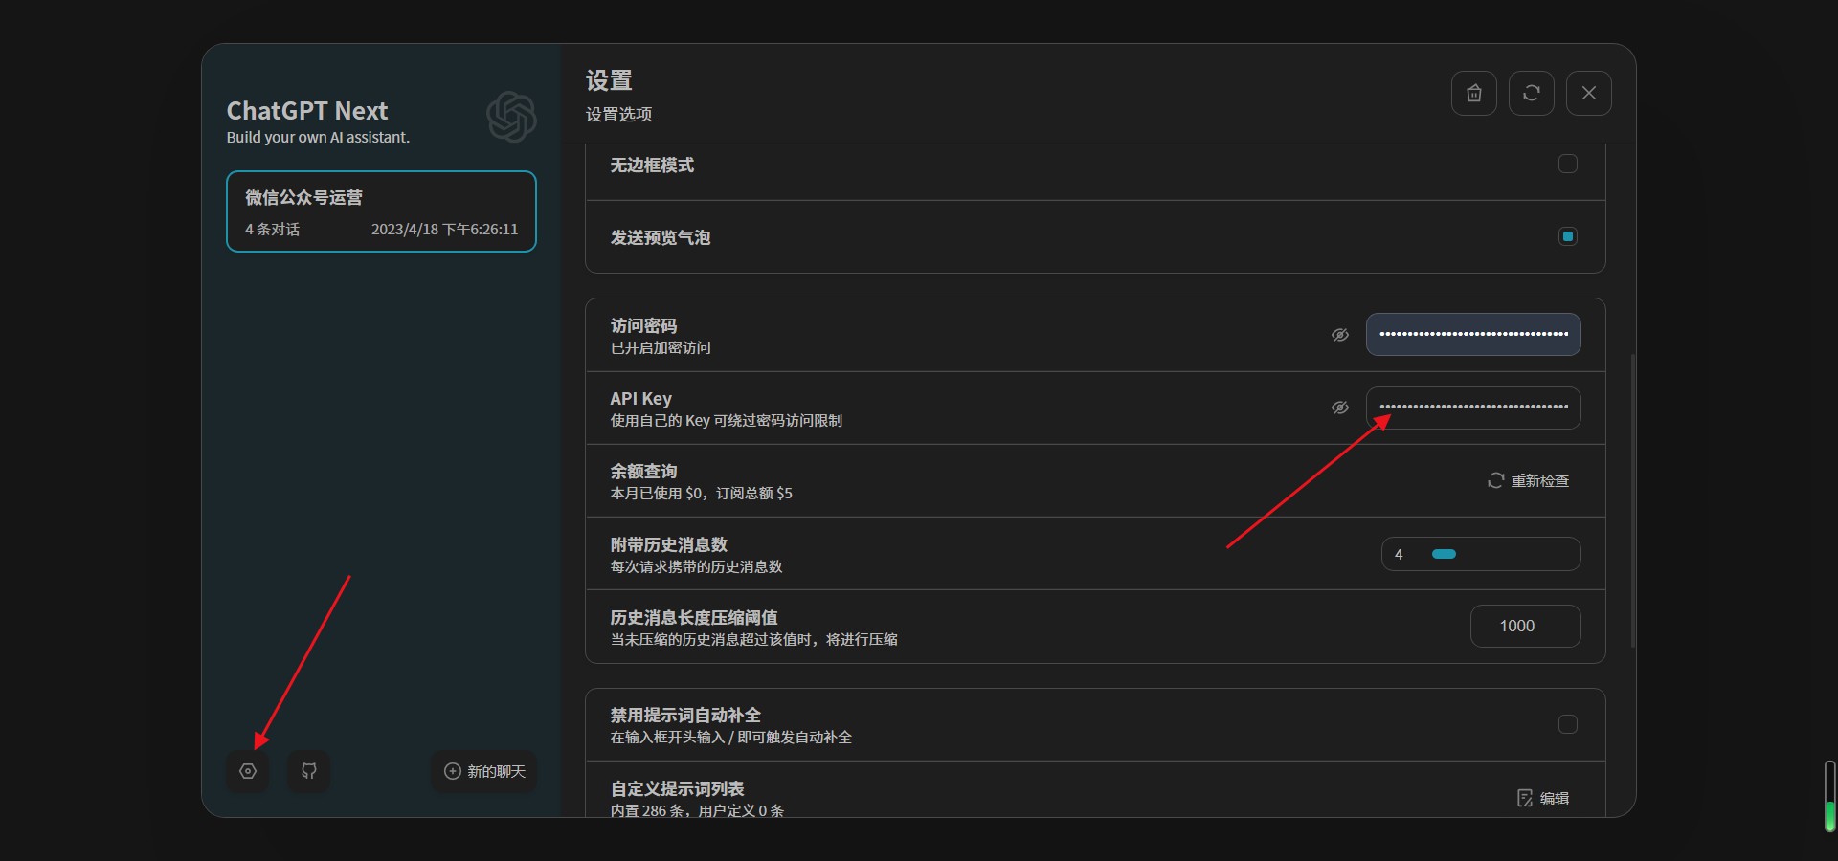Close the settings panel
The height and width of the screenshot is (861, 1838).
point(1589,93)
